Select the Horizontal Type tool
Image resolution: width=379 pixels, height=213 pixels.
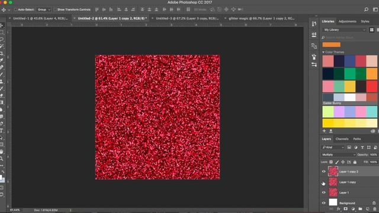1,131
